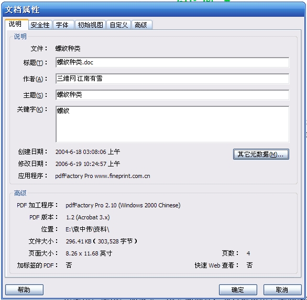Viewport: 307px width, 300px height.
Task: Open 其它元数据 dialog button
Action: (261, 154)
